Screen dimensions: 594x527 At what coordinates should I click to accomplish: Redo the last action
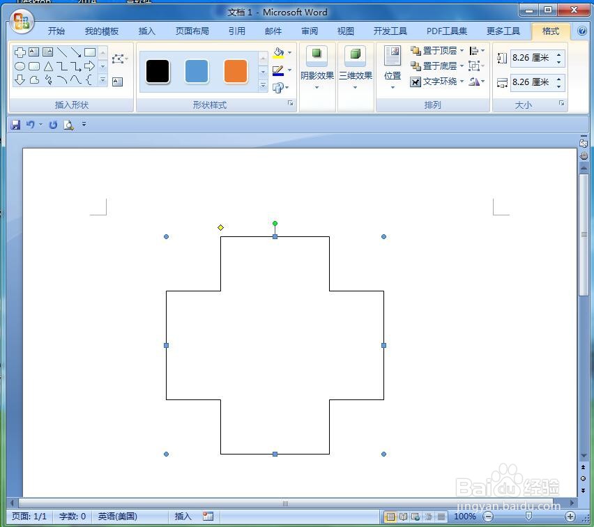[53, 125]
